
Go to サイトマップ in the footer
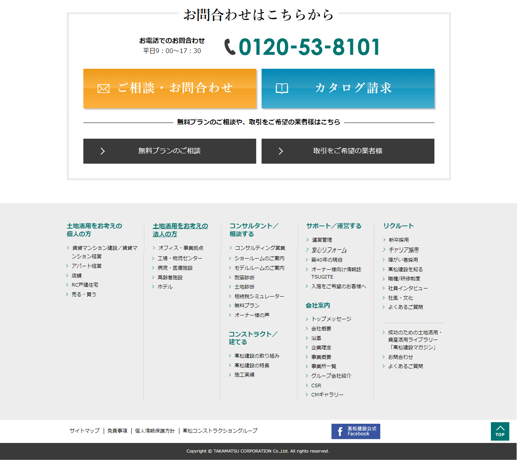tap(85, 431)
